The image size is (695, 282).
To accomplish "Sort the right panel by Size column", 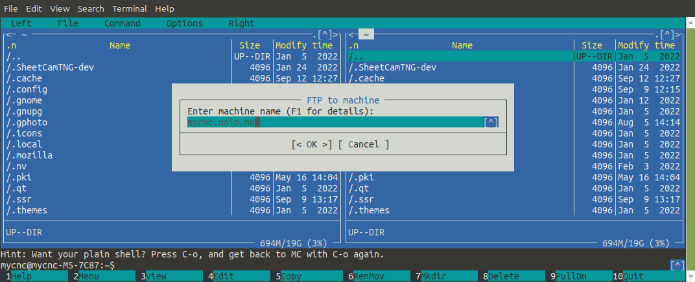I will (592, 45).
